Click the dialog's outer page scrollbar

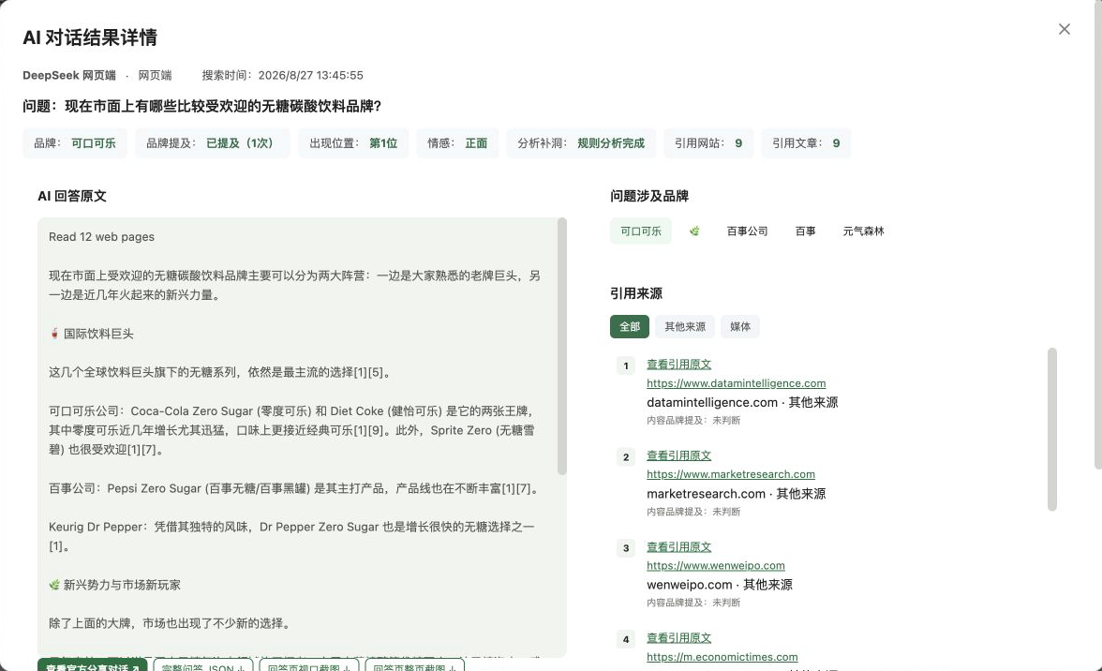click(x=1098, y=234)
